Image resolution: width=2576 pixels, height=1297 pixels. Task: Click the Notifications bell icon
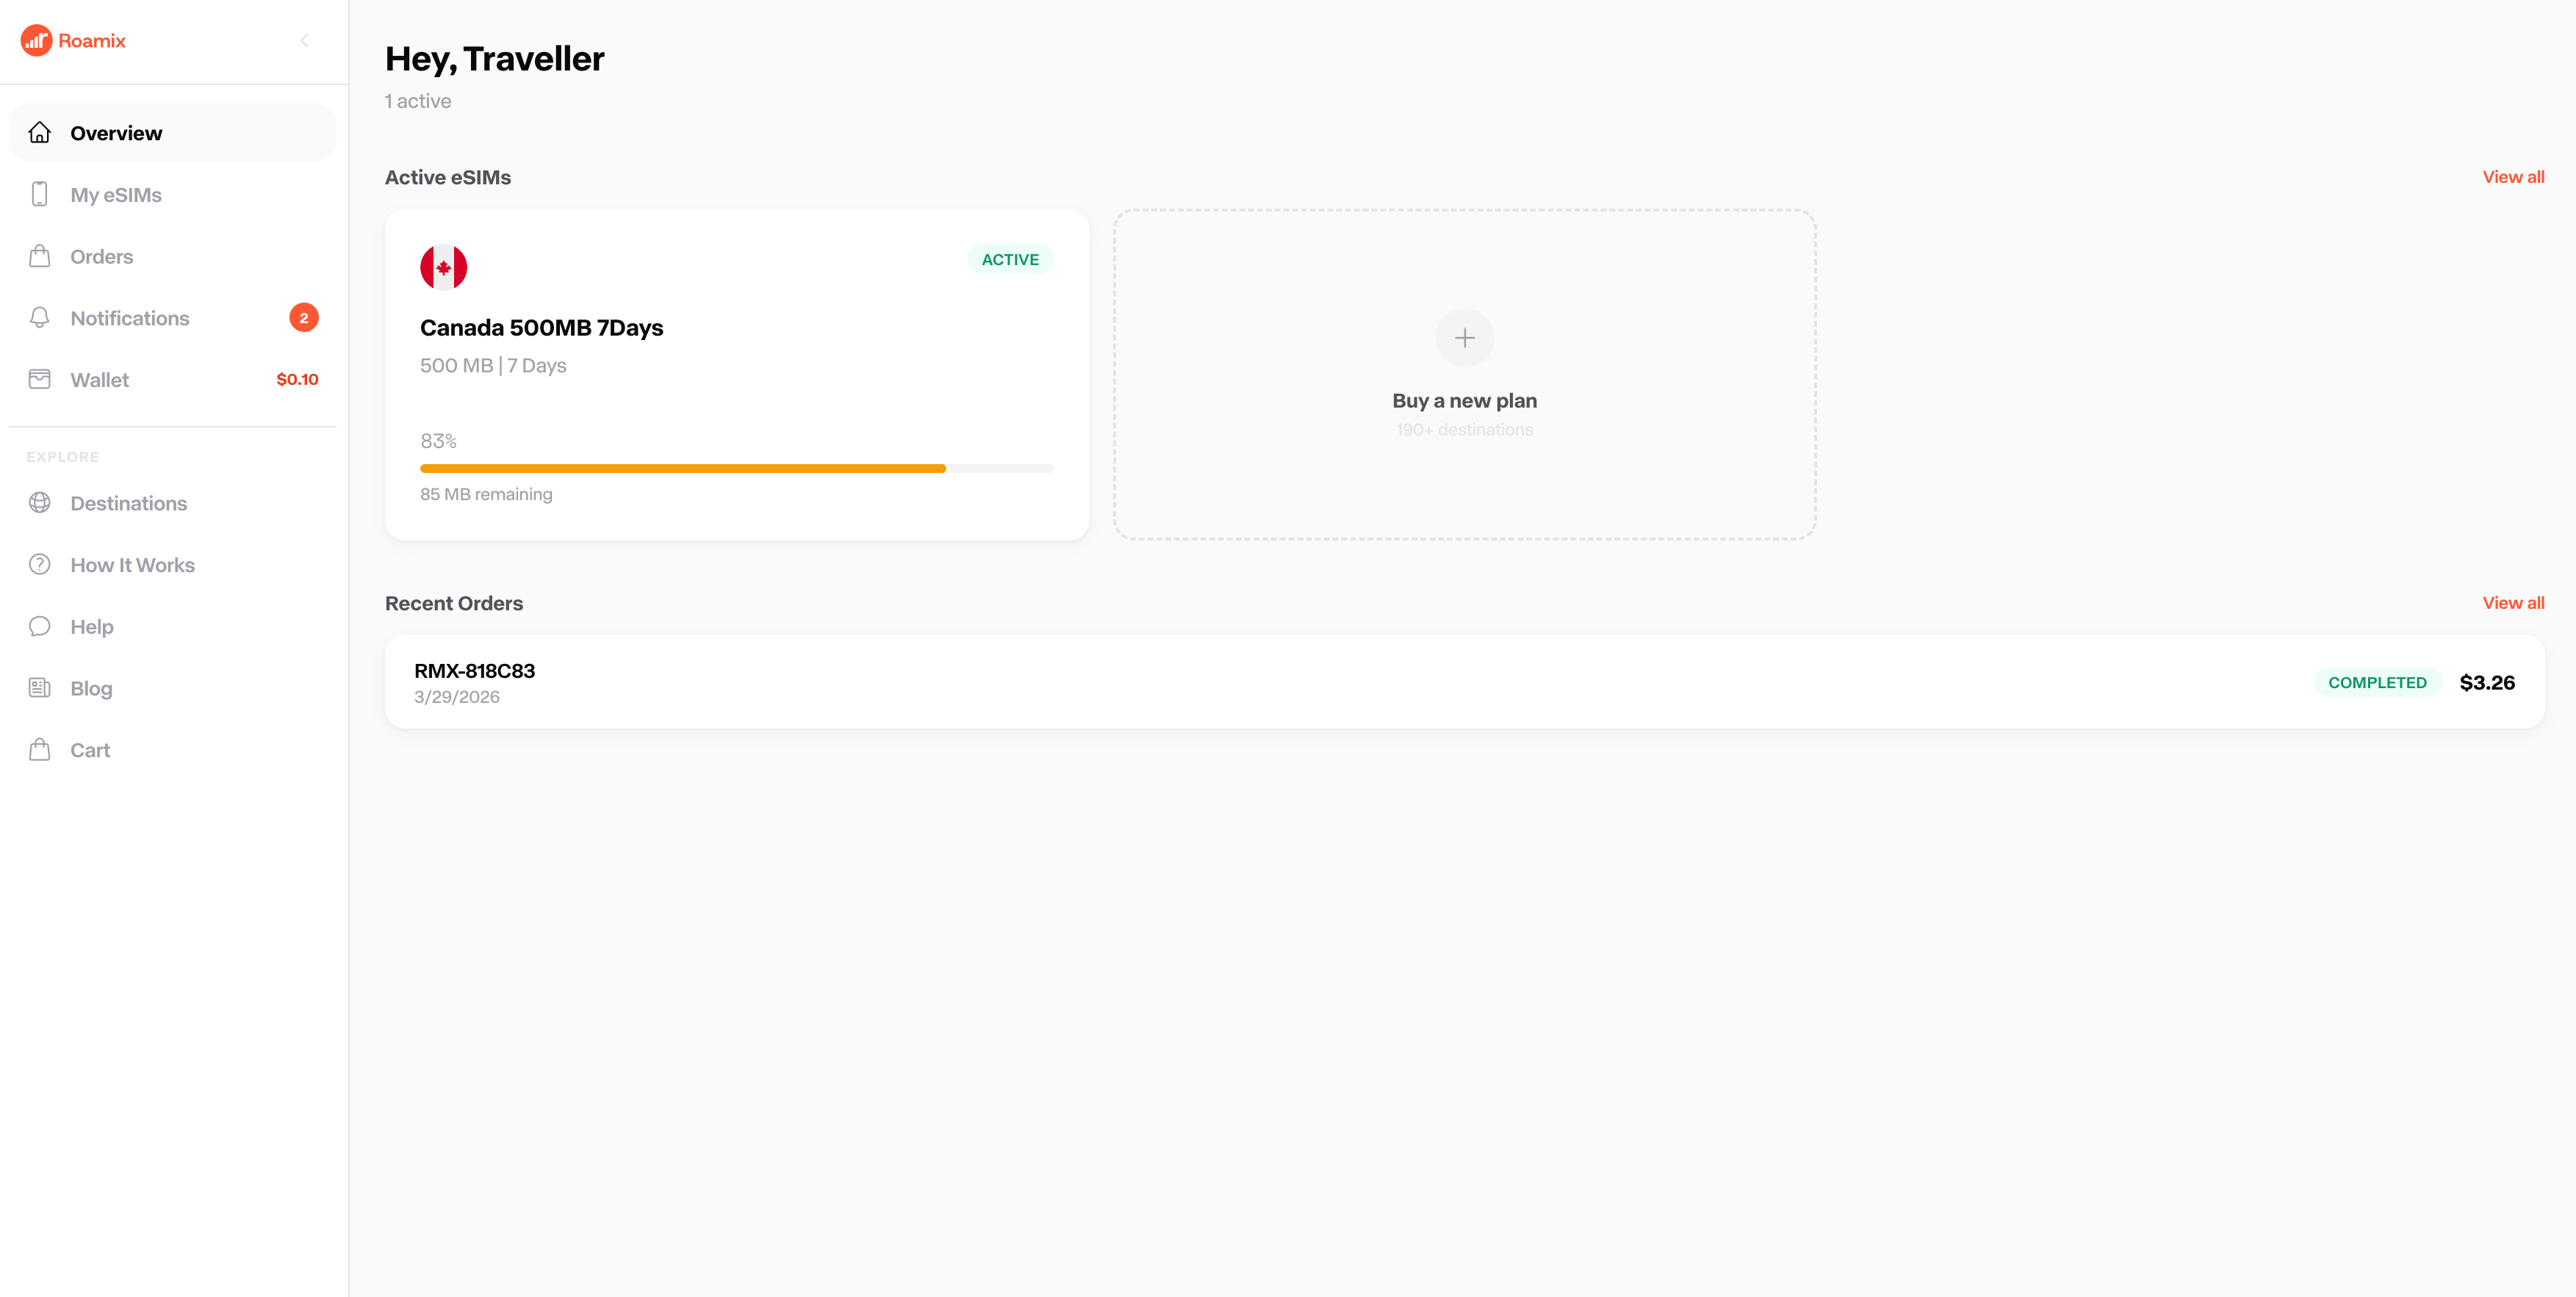coord(40,318)
